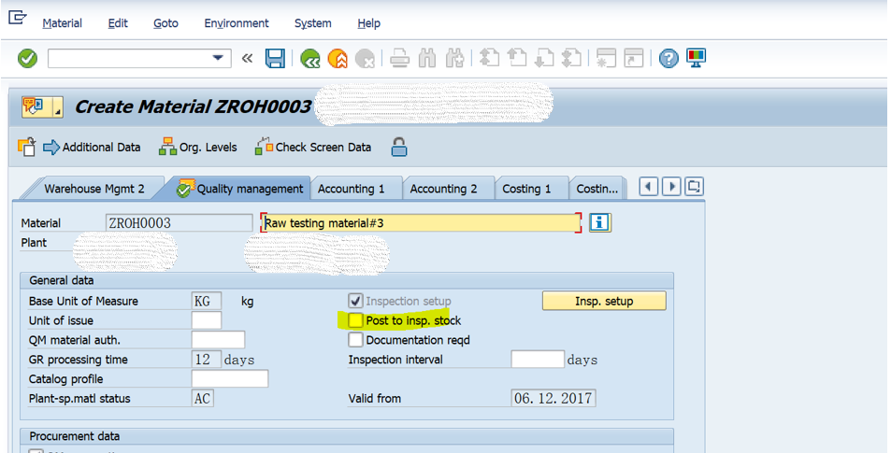Viewport: 891px width, 453px height.
Task: Click the blue information icon beside description
Action: [x=599, y=222]
